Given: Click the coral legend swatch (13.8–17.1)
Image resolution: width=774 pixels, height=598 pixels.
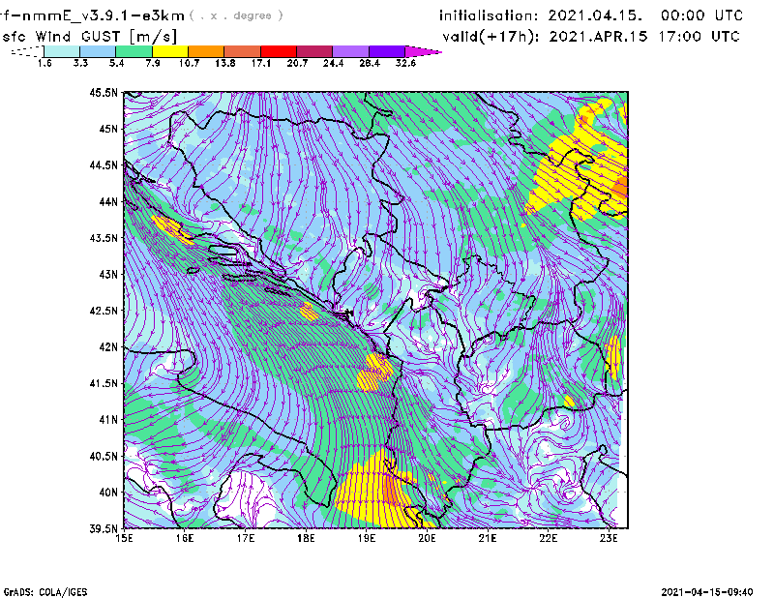Looking at the screenshot, I should 243,51.
